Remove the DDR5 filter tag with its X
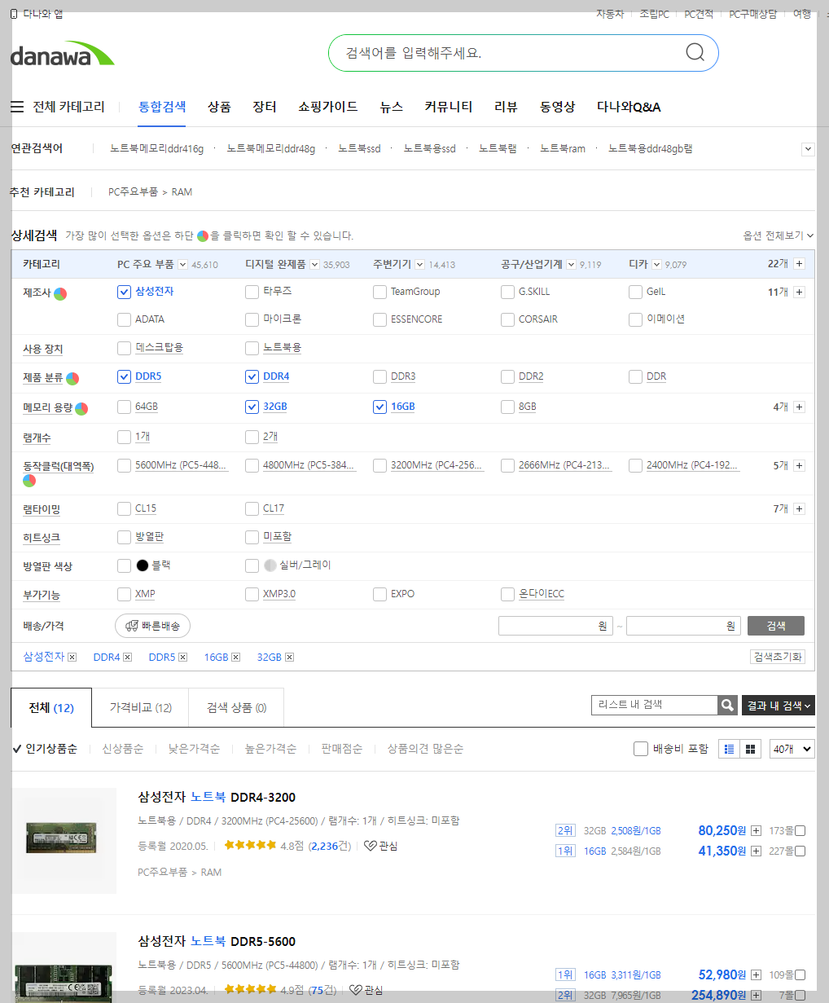Screen dimensions: 829x1003 pos(183,657)
